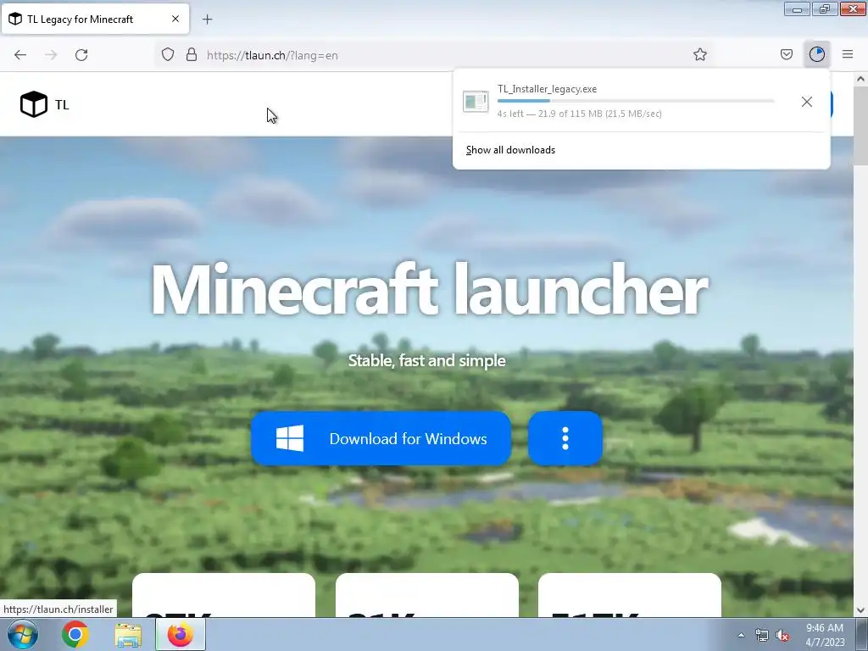
Task: Click the network tray icon
Action: (x=762, y=635)
